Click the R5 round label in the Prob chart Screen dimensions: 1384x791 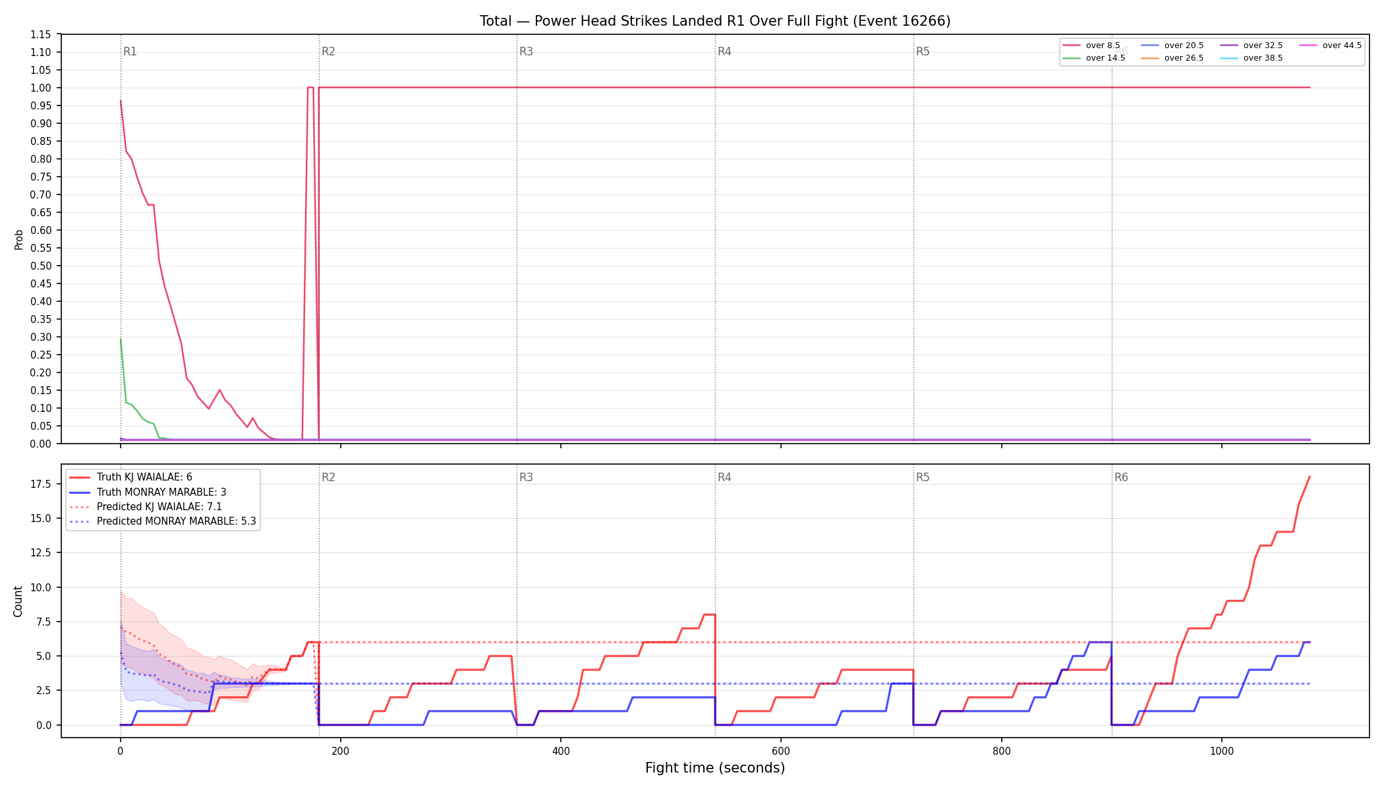[x=923, y=51]
